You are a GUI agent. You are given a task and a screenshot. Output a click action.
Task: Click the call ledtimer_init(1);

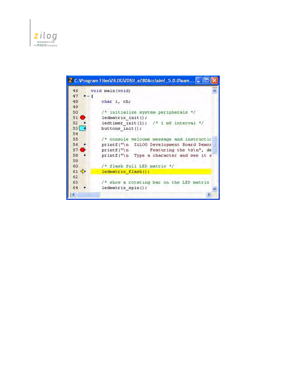point(124,123)
